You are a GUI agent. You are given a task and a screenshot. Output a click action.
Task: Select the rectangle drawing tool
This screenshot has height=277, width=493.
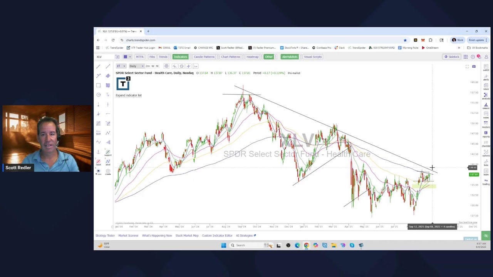(x=98, y=85)
